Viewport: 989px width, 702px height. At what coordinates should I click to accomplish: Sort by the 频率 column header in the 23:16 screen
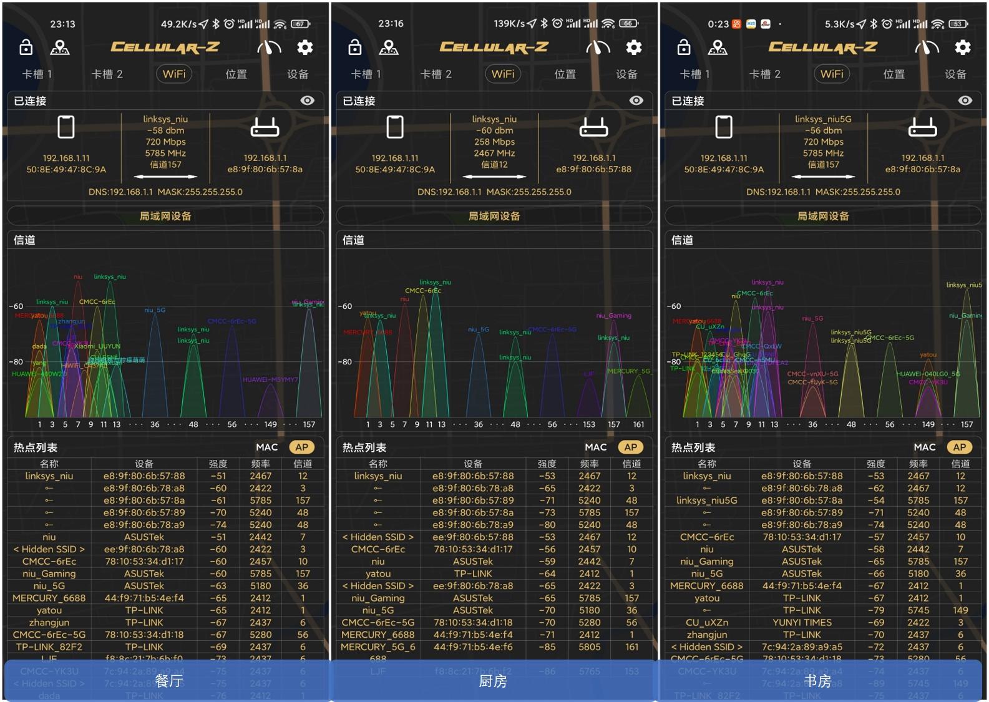coord(589,464)
